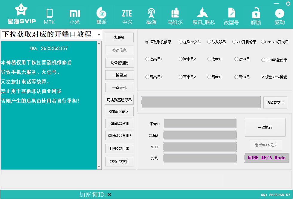293x199 pixels.
Task: Click 切换到高通修串 button
Action: point(119,100)
